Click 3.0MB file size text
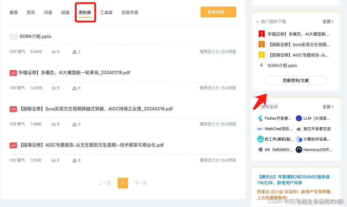Image resolution: width=347 pixels, height=207 pixels. pos(36,88)
